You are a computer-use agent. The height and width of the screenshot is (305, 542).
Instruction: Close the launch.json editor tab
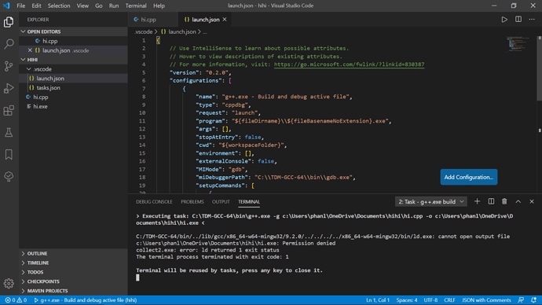coord(225,20)
